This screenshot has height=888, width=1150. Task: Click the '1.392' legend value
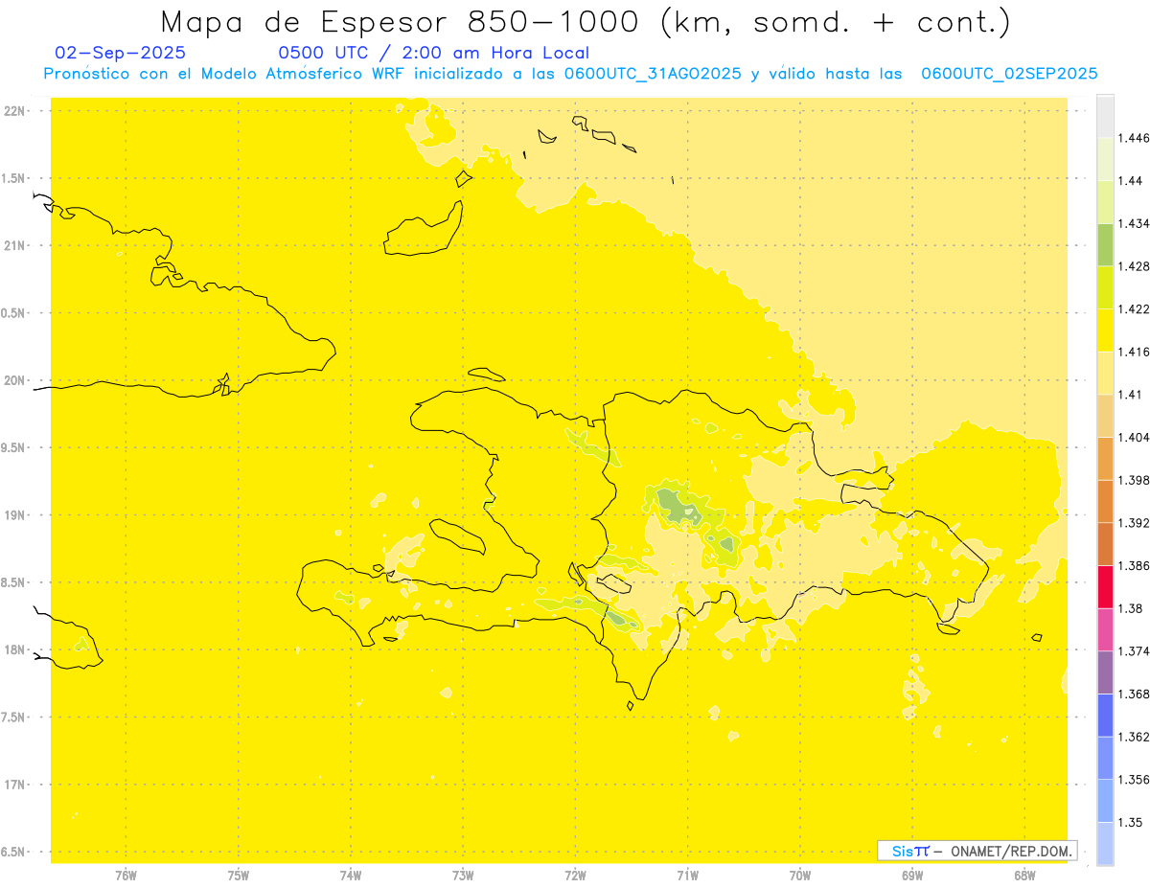point(1133,523)
